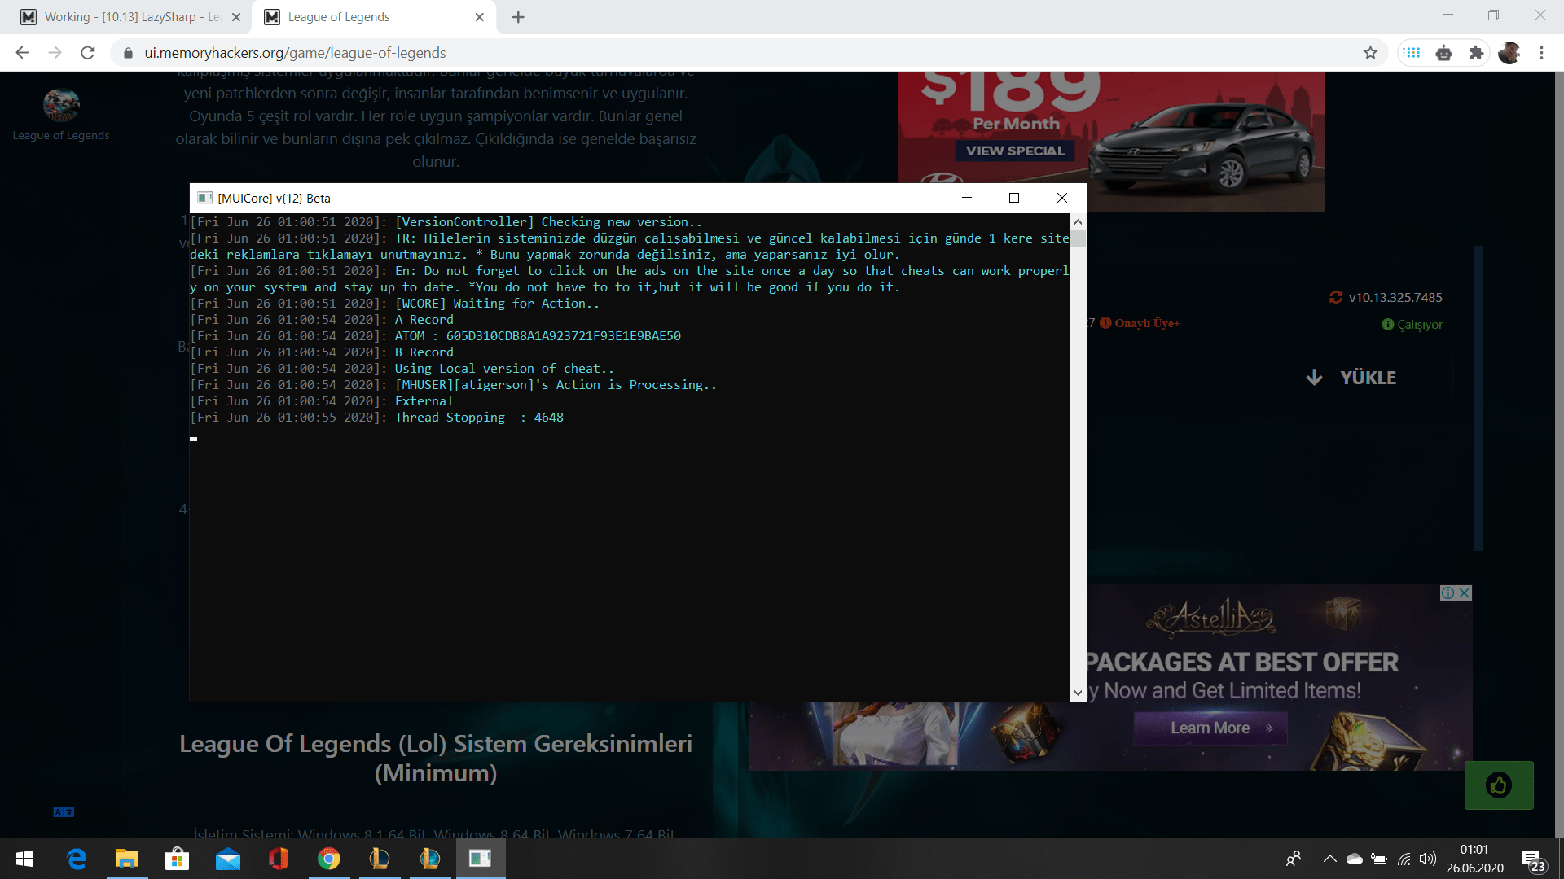Click the version text v10.13.325.7485
The image size is (1564, 879).
(1395, 297)
